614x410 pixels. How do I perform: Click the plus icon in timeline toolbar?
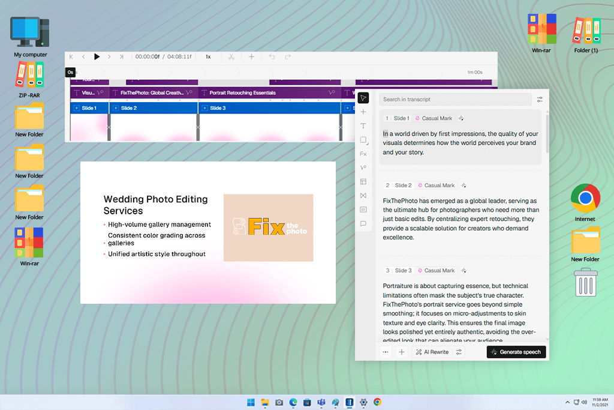coord(251,57)
